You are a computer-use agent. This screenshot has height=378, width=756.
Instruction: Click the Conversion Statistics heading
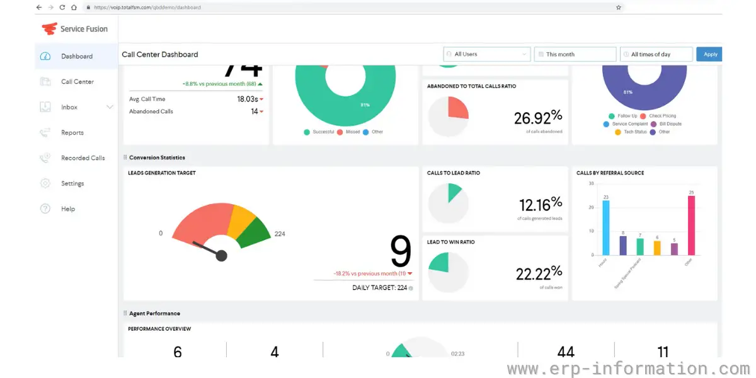tap(157, 157)
